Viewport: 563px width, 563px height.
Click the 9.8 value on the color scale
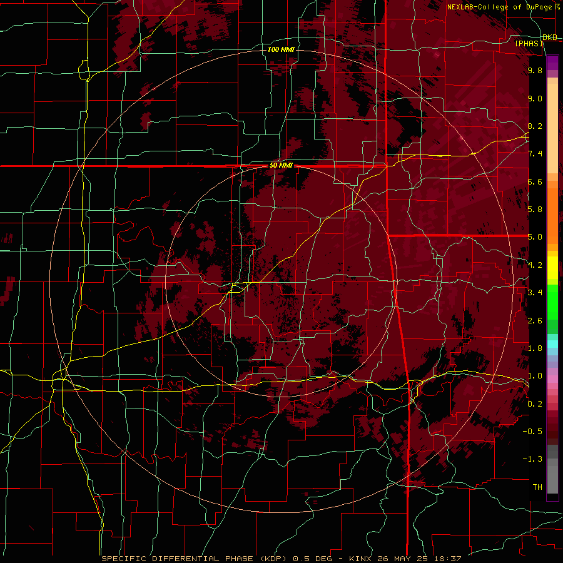[535, 70]
